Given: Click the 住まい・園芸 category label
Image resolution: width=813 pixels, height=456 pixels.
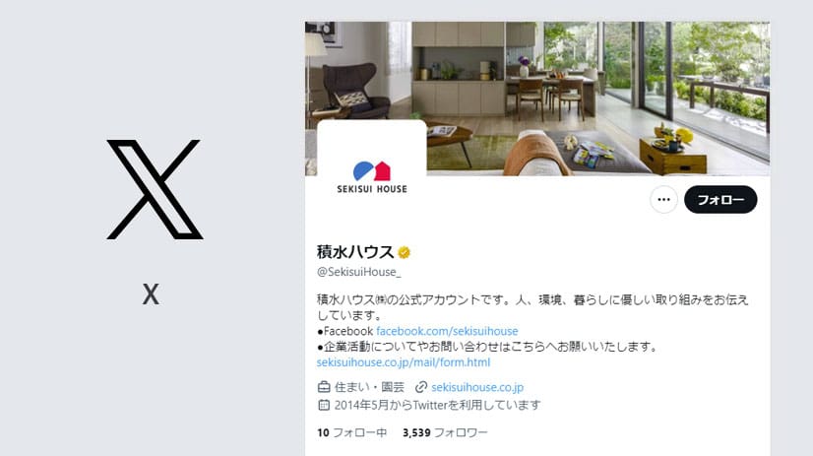Looking at the screenshot, I should coord(369,387).
